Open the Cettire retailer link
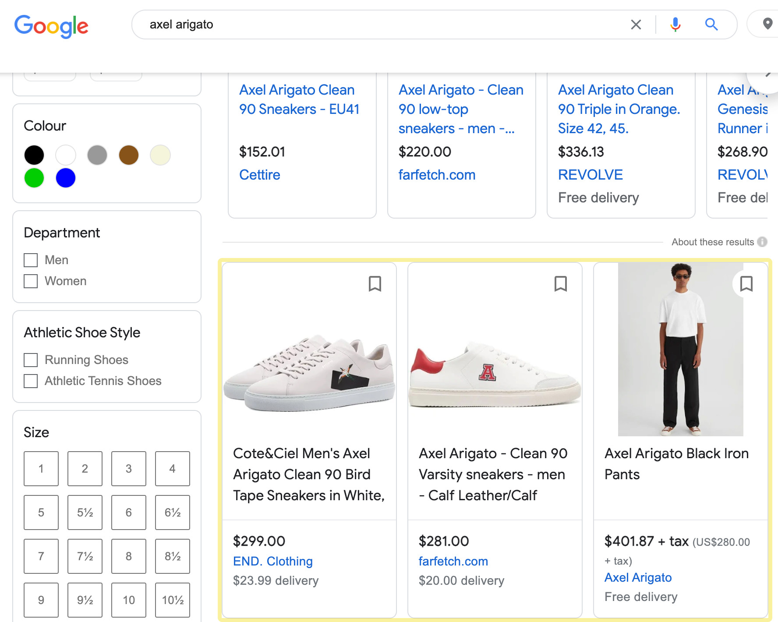778x622 pixels. (x=259, y=175)
